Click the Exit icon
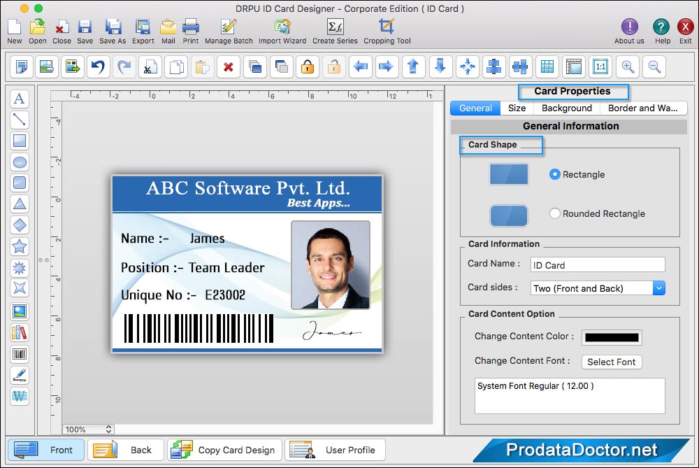 (685, 31)
